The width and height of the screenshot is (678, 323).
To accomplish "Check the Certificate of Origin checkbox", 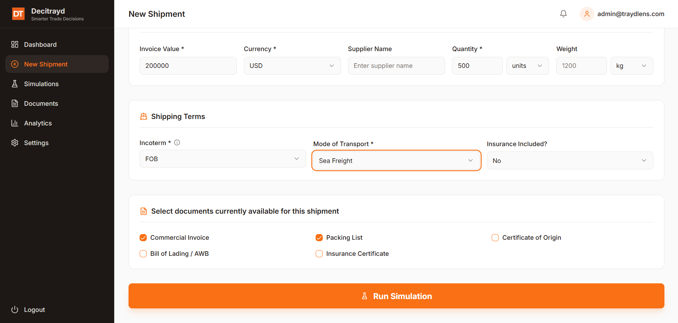I will click(x=495, y=238).
